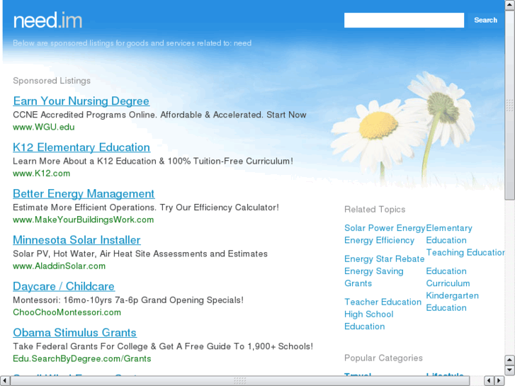The width and height of the screenshot is (515, 386).
Task: Open the need.im logo homepage
Action: point(47,21)
